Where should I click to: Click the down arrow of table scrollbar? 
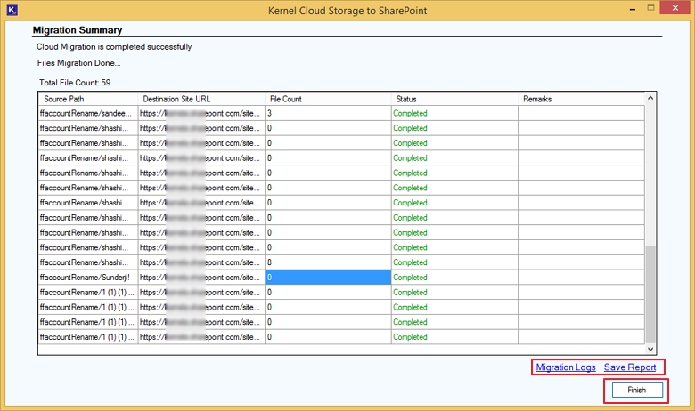[x=650, y=349]
